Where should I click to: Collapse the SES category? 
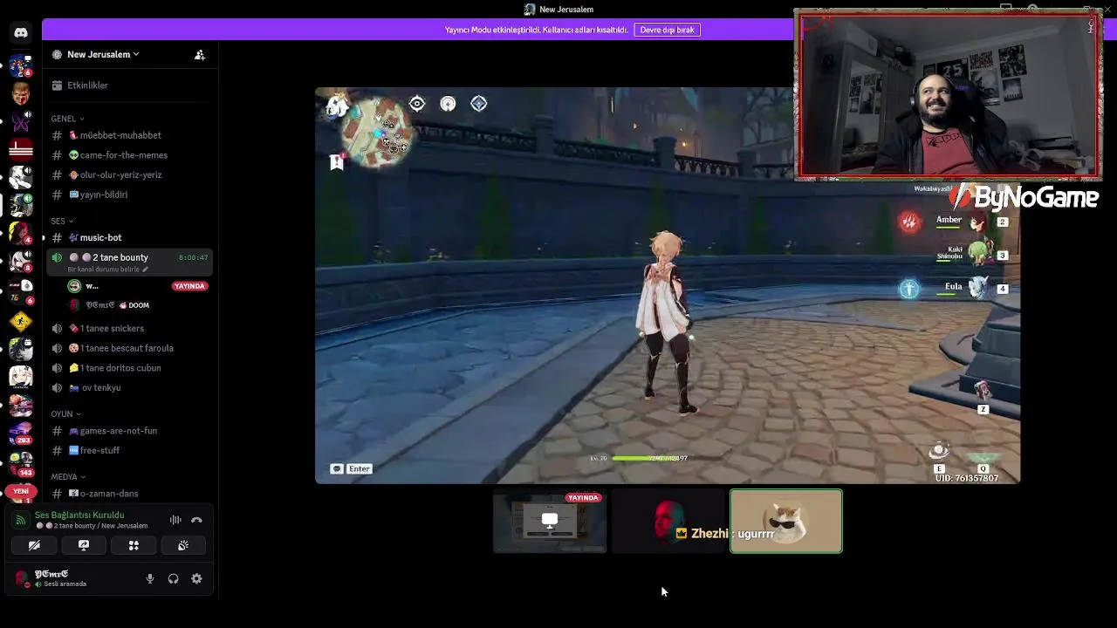click(62, 221)
